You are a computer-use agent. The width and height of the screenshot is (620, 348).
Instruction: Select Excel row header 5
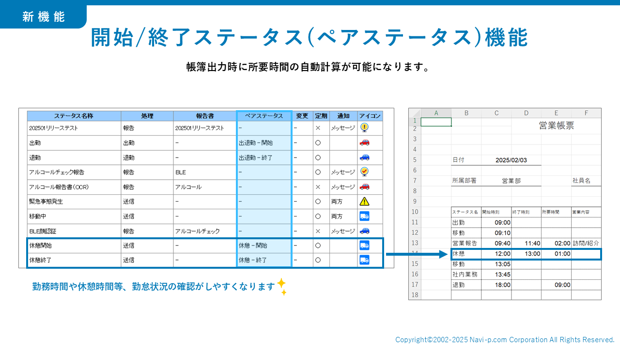tap(415, 160)
